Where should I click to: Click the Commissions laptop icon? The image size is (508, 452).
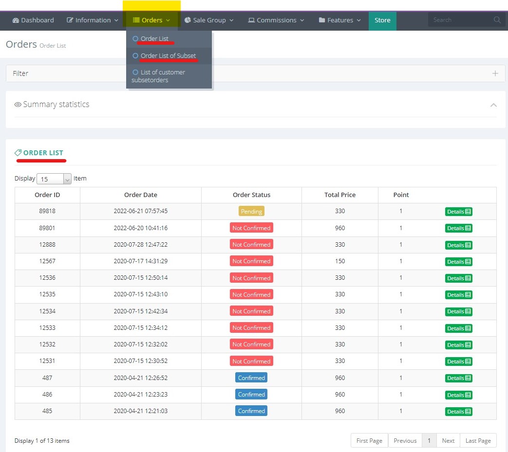pyautogui.click(x=251, y=20)
